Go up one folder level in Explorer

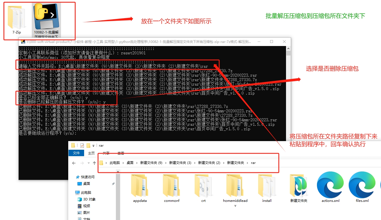coord(94,163)
